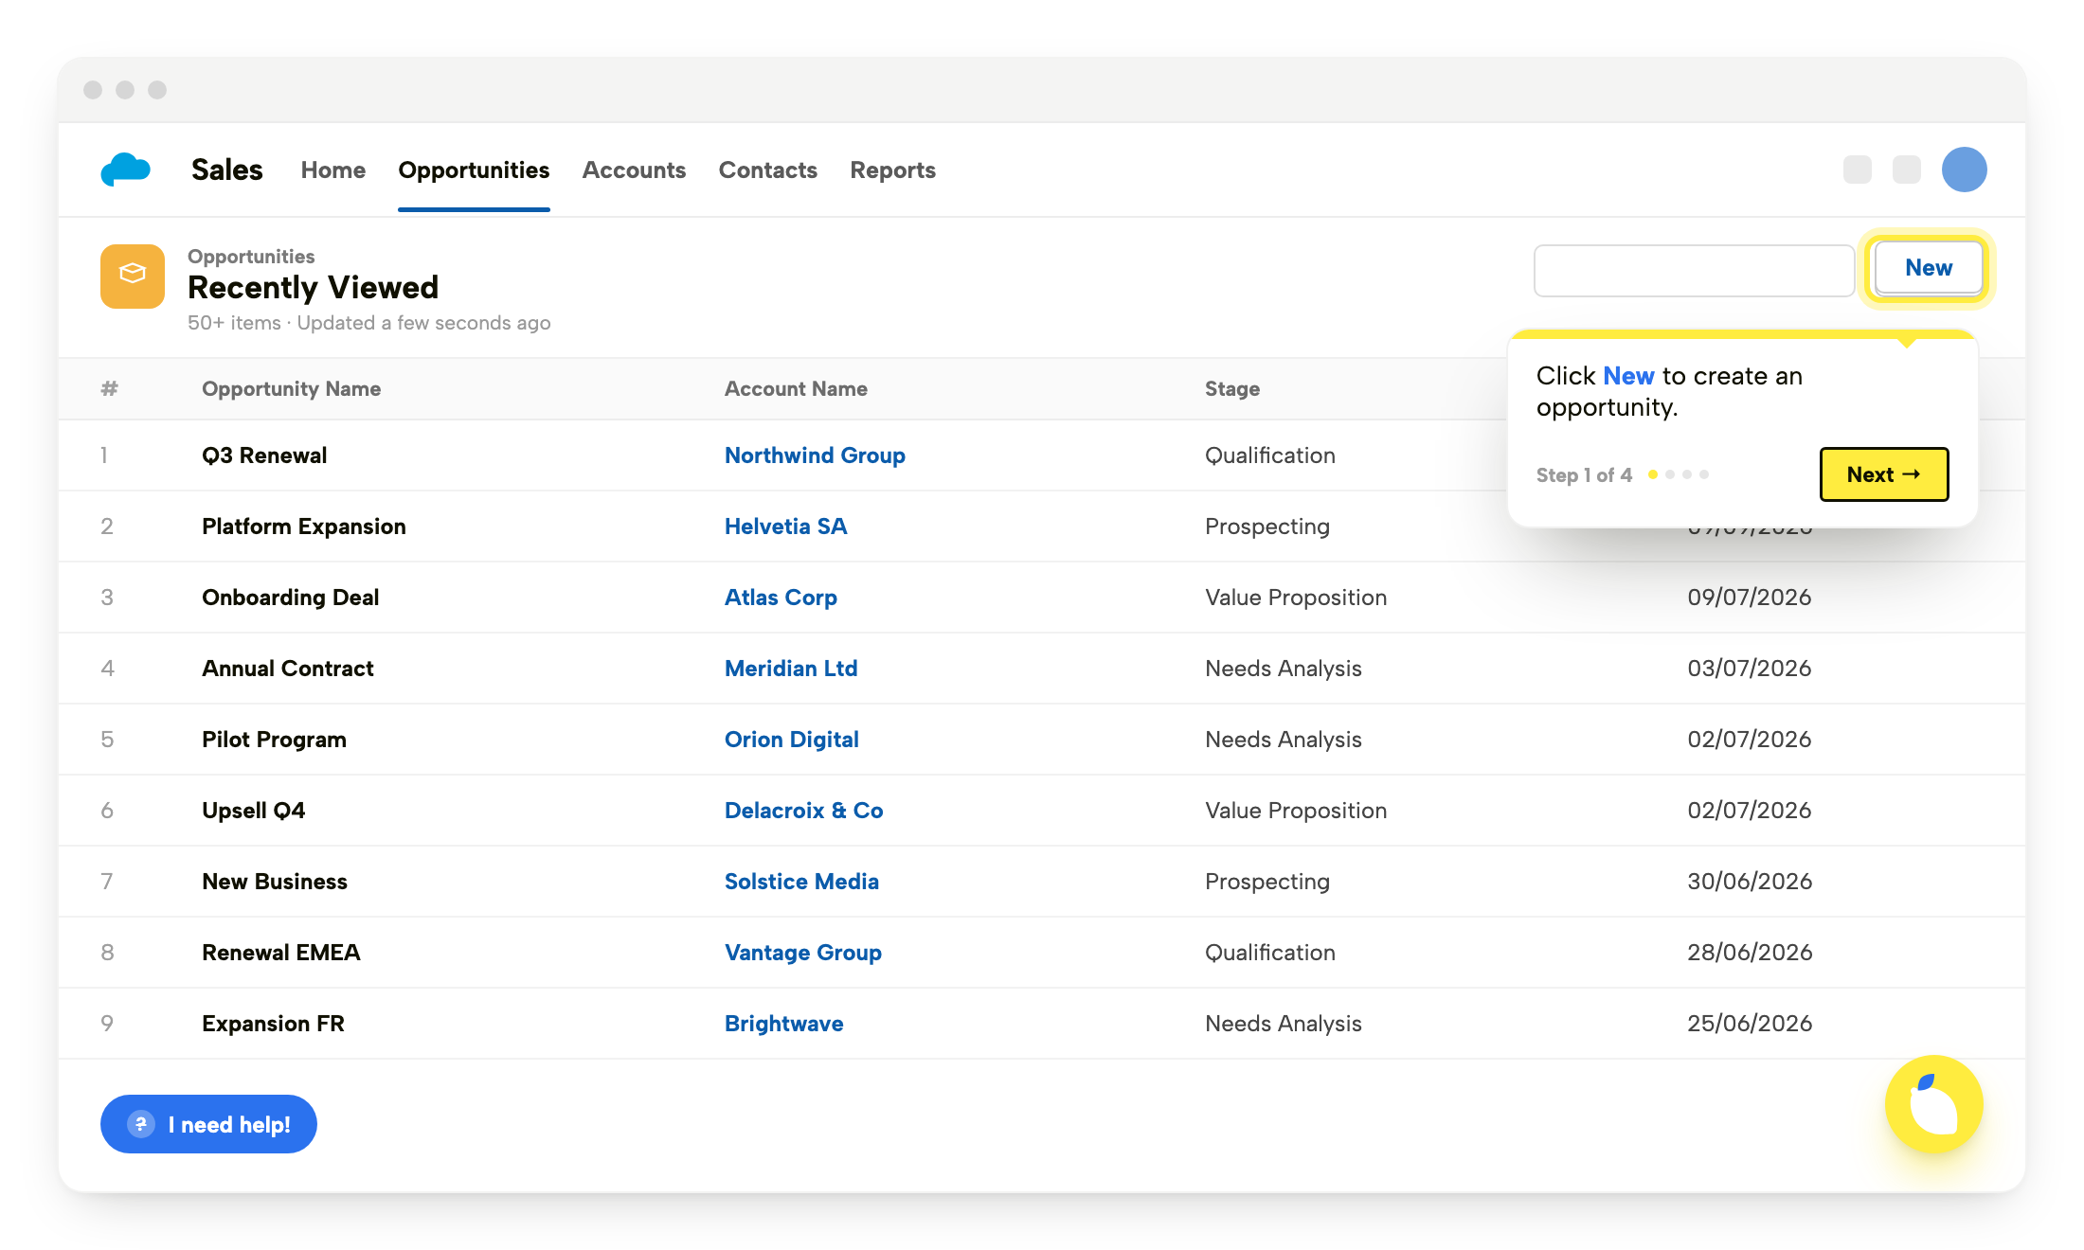Click the # column header
Image resolution: width=2084 pixels, height=1250 pixels.
pyautogui.click(x=110, y=389)
